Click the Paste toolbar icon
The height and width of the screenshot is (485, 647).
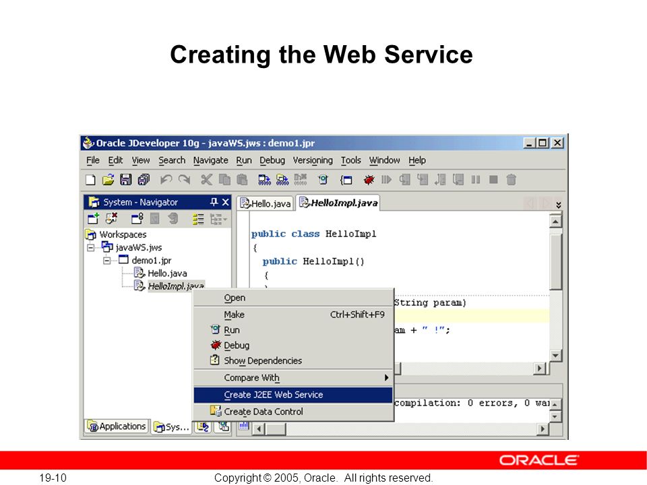(242, 180)
